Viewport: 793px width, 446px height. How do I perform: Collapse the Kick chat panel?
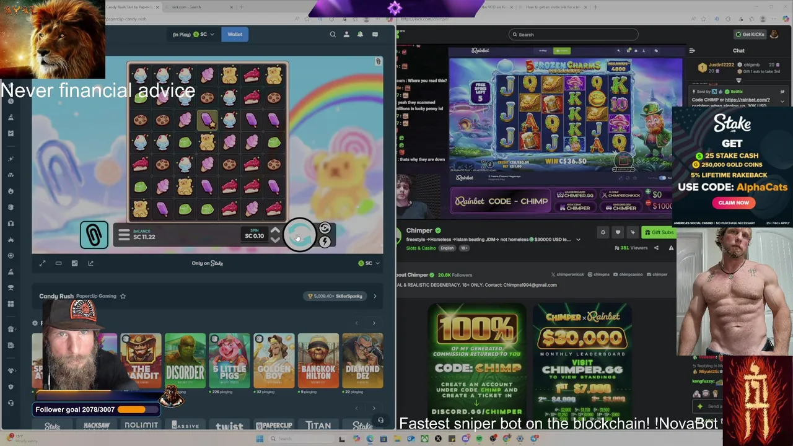692,51
